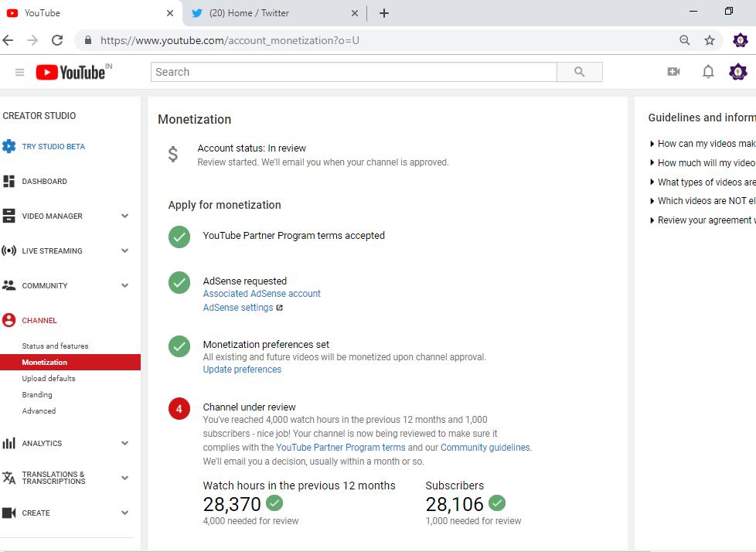Expand 'How much will my video...' guideline
Screen dimensions: 756x552
coord(702,163)
